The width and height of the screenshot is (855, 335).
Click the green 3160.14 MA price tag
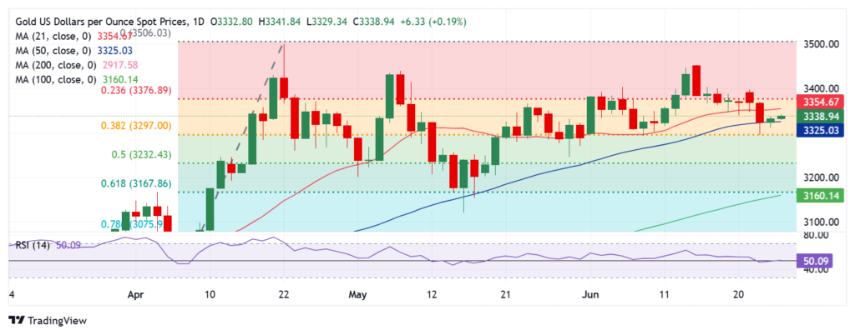(821, 197)
